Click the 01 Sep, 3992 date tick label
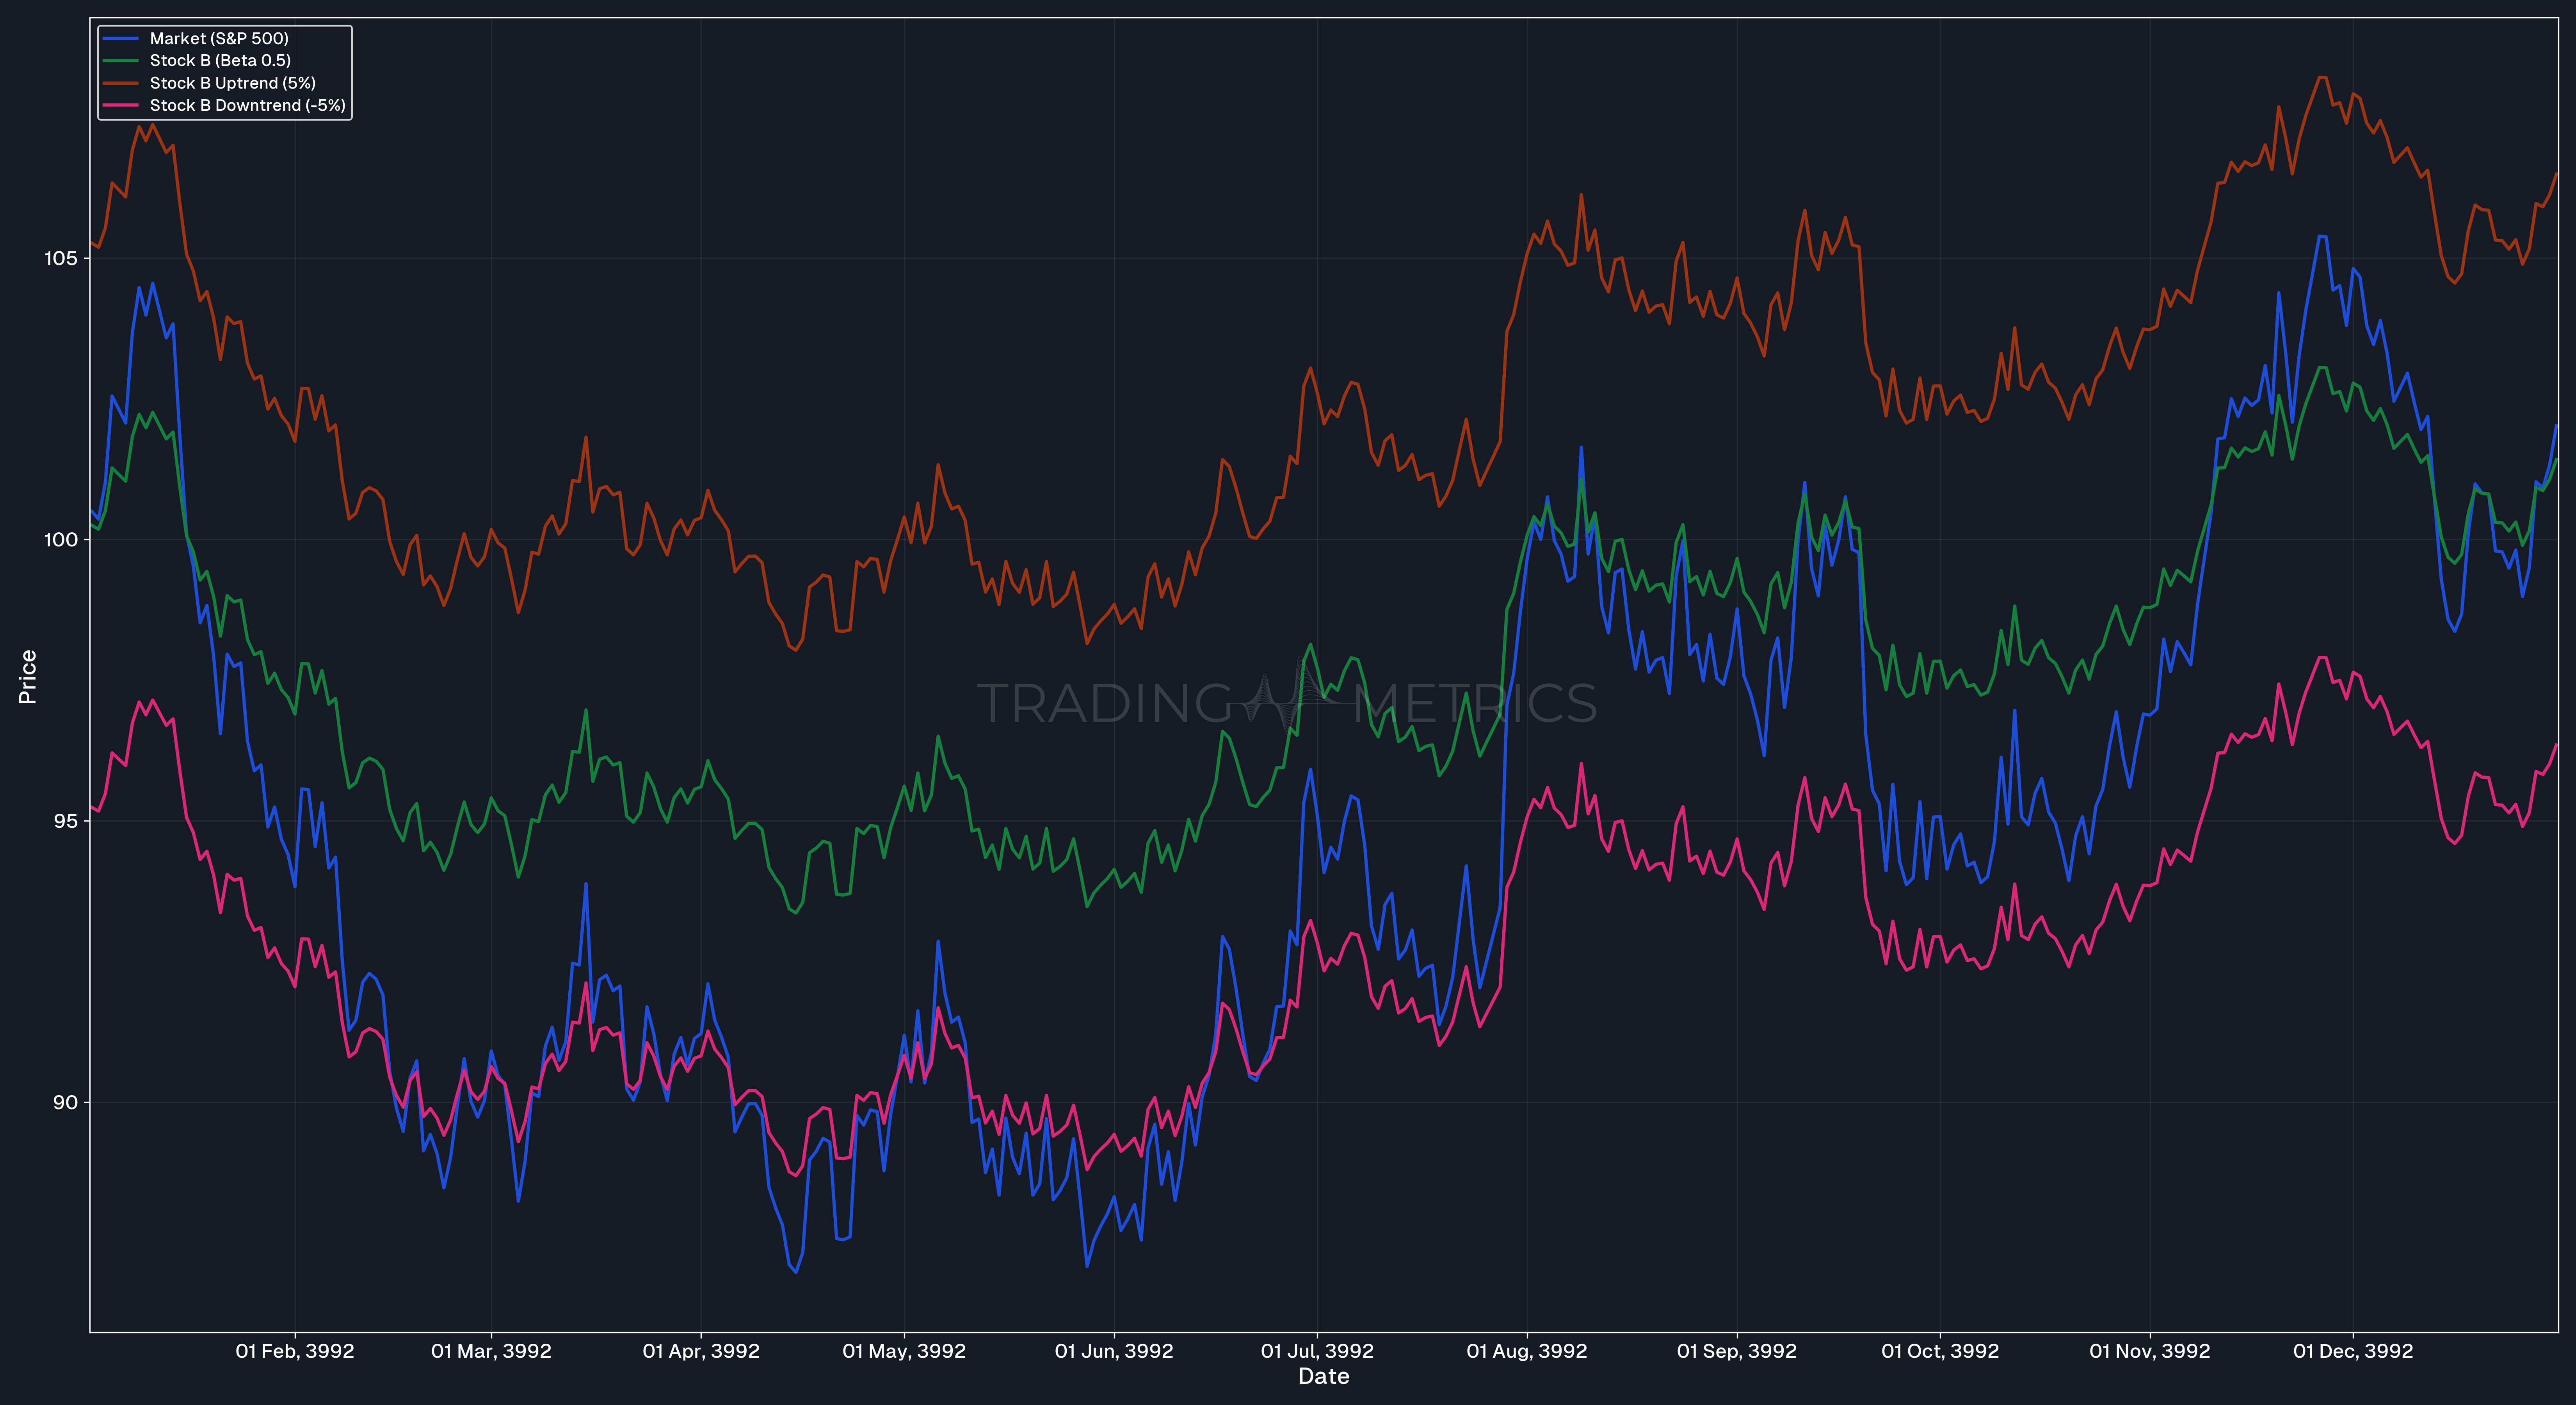This screenshot has height=1405, width=2576. tap(1737, 1351)
